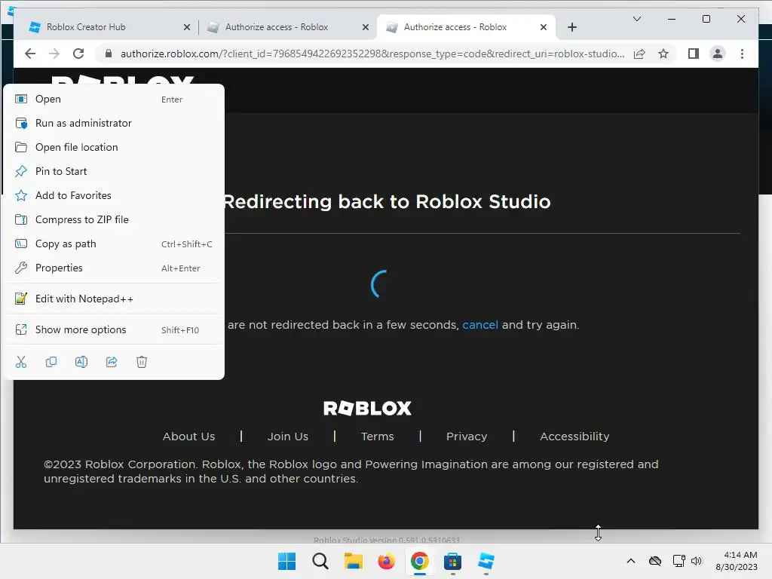Open File Explorer from taskbar
This screenshot has width=772, height=579.
tap(353, 561)
